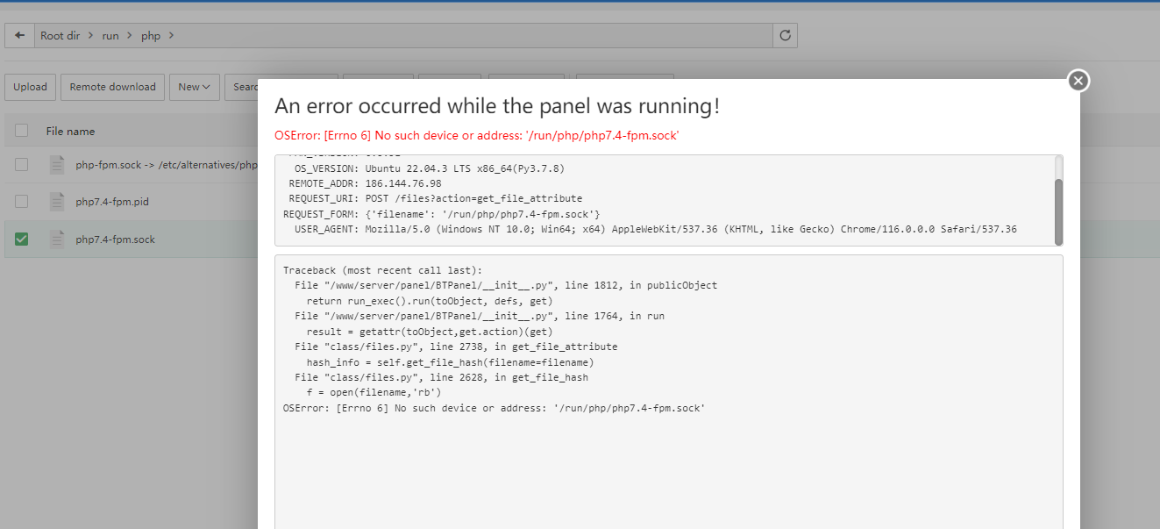Open the php7.4-fpm.pid file name
The height and width of the screenshot is (529, 1160).
[112, 202]
